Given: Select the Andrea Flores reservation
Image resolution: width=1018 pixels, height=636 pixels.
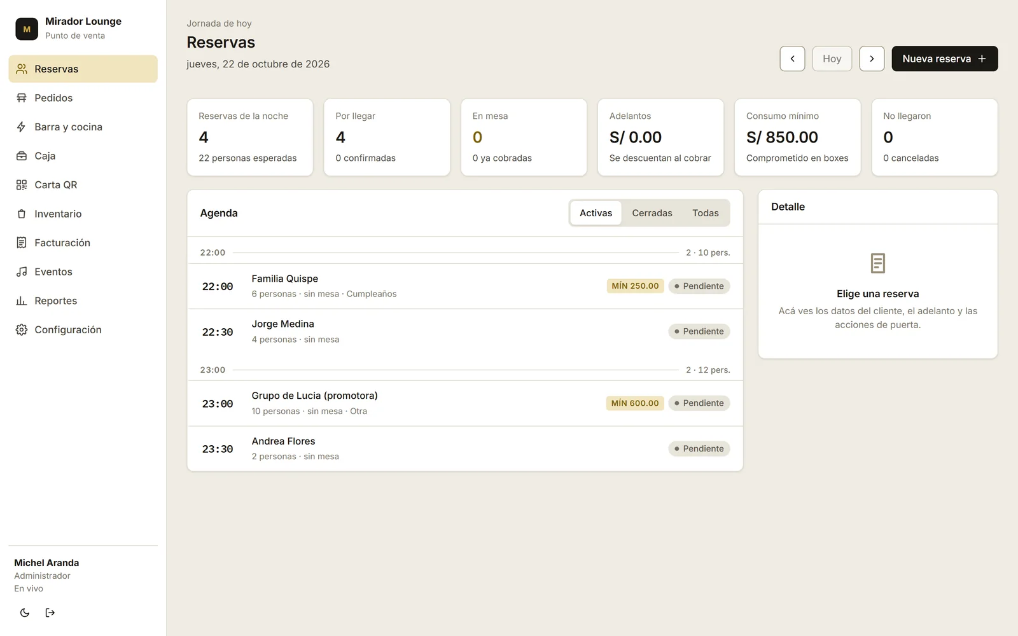Looking at the screenshot, I should click(465, 448).
